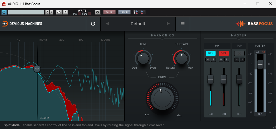
Task: Click the large DRIVE knob
Action: [162, 99]
